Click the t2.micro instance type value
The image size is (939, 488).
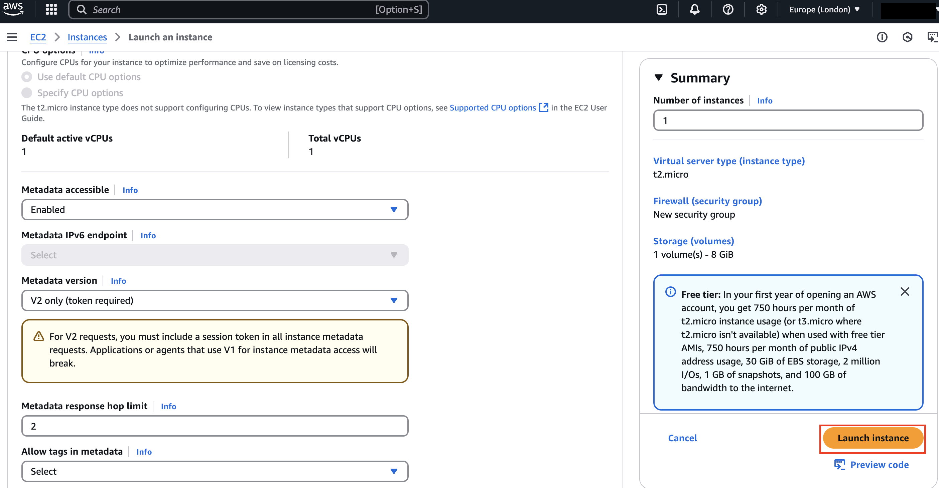pyautogui.click(x=670, y=174)
